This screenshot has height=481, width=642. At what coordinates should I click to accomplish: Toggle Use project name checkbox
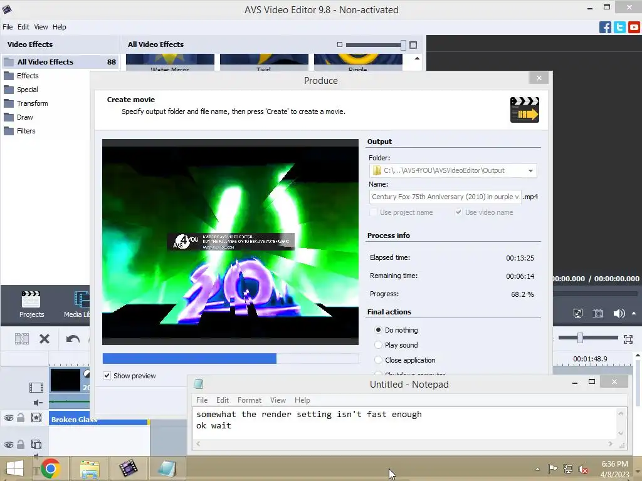(373, 212)
